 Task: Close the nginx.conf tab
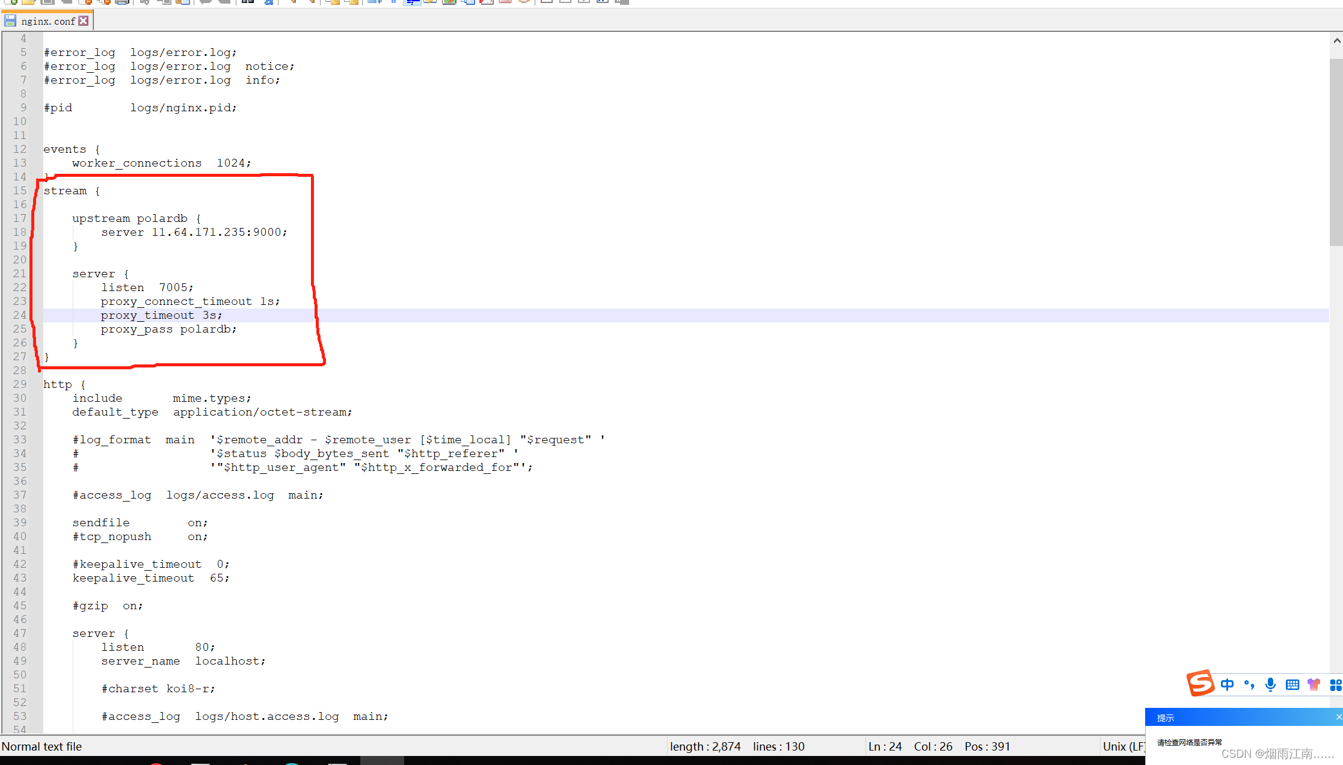point(84,21)
